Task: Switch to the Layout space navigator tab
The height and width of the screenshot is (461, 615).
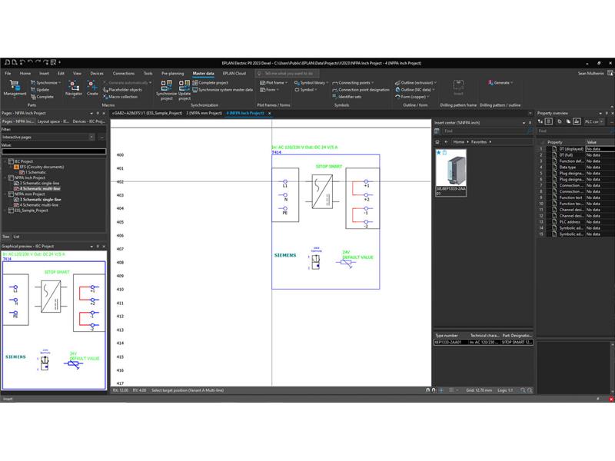Action: coord(53,121)
